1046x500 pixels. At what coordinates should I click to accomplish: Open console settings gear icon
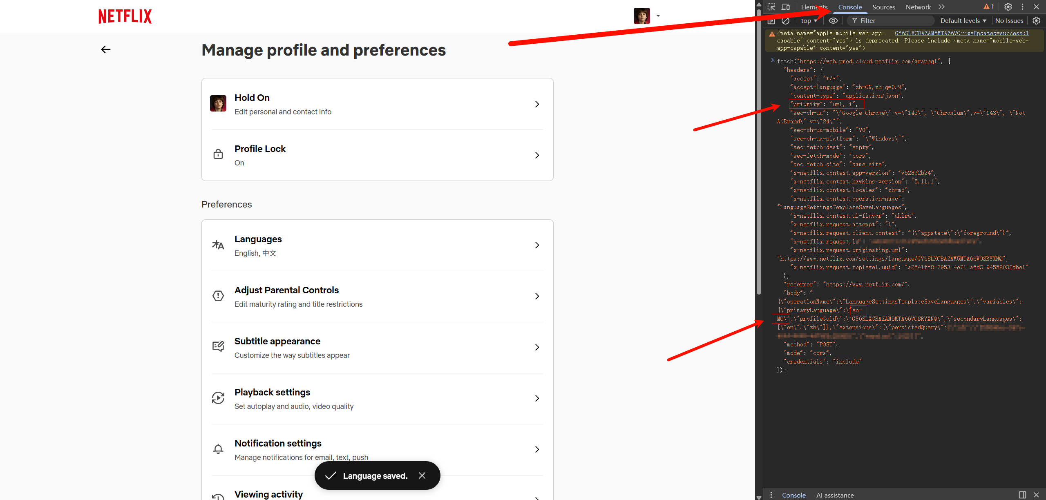(x=1036, y=20)
